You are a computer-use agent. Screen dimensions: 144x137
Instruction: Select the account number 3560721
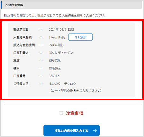55,76
